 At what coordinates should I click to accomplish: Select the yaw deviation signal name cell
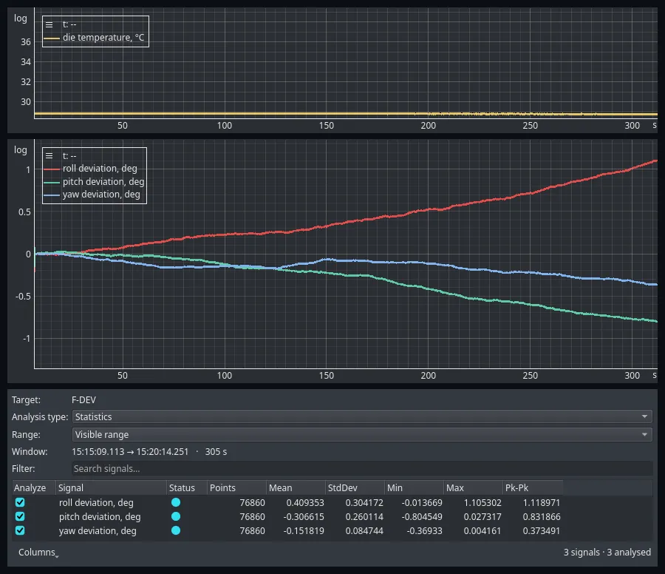pyautogui.click(x=98, y=530)
